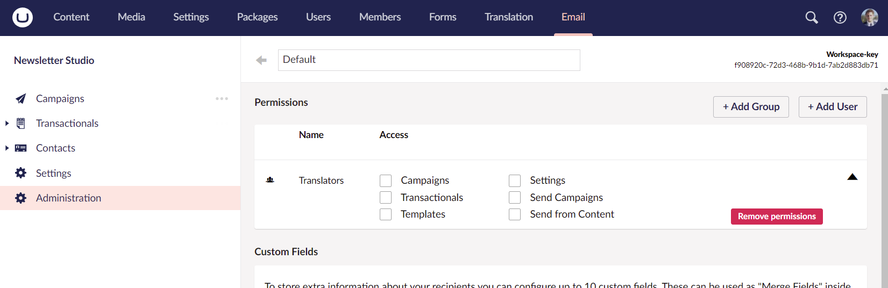
Task: Enable the Send from Content checkbox
Action: pyautogui.click(x=515, y=214)
